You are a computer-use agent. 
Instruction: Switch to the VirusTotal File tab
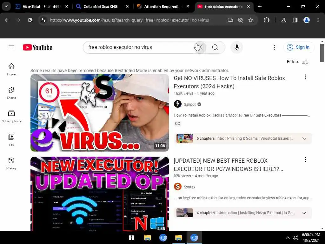[x=42, y=7]
